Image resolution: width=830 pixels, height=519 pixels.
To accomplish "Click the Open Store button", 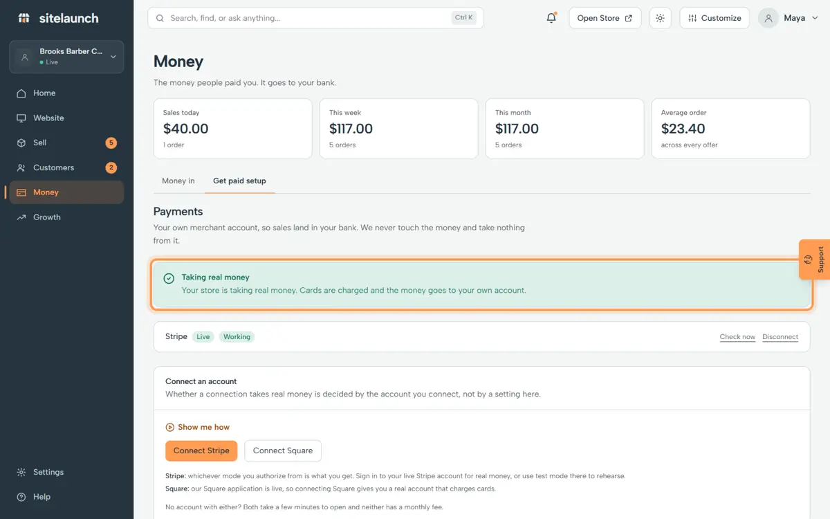I will [x=605, y=18].
